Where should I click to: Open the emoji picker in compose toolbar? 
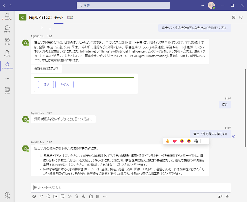tap(48, 196)
